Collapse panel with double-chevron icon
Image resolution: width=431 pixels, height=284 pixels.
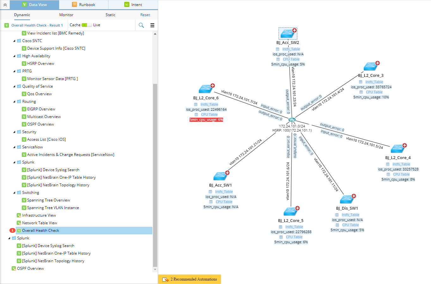pos(5,5)
